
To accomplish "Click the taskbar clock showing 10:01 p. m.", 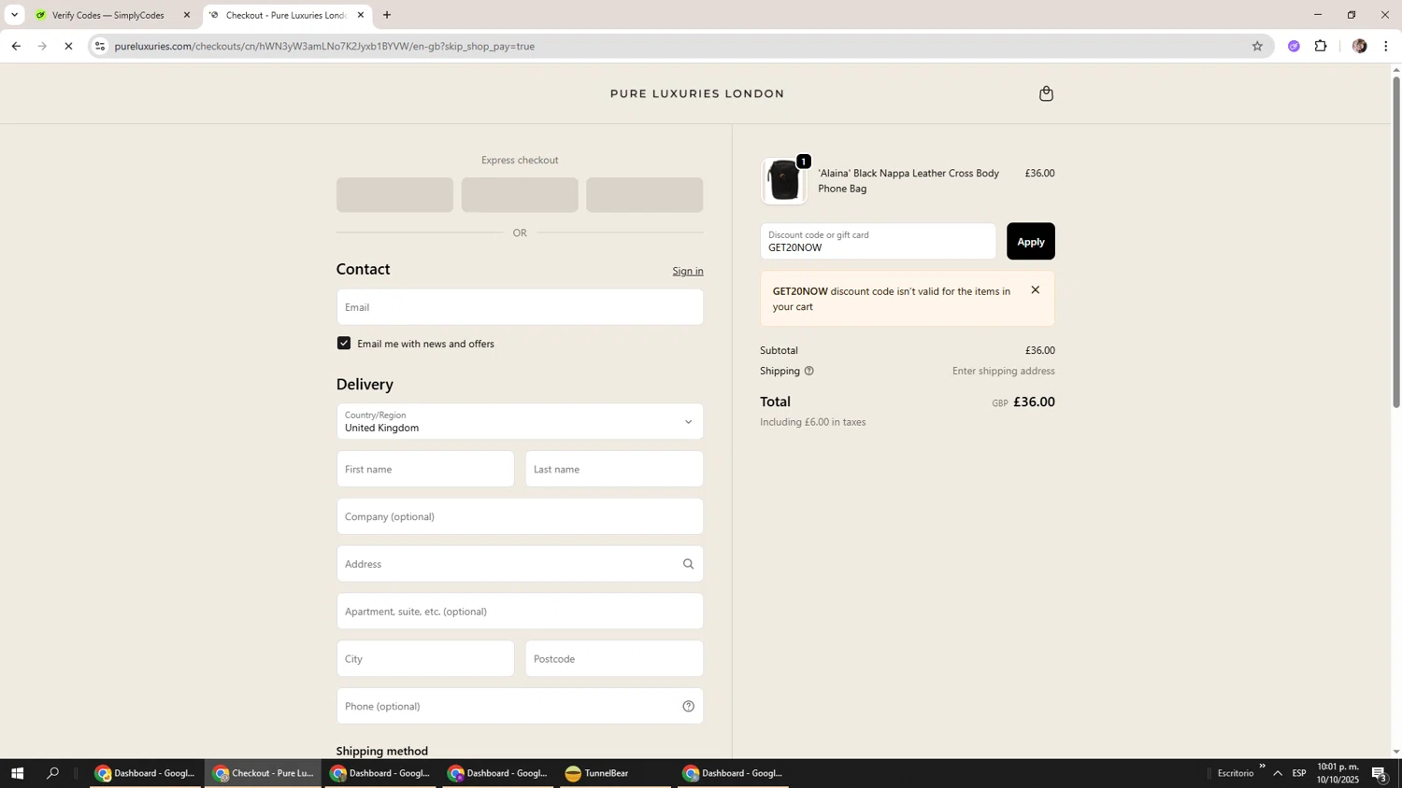I will point(1338,773).
